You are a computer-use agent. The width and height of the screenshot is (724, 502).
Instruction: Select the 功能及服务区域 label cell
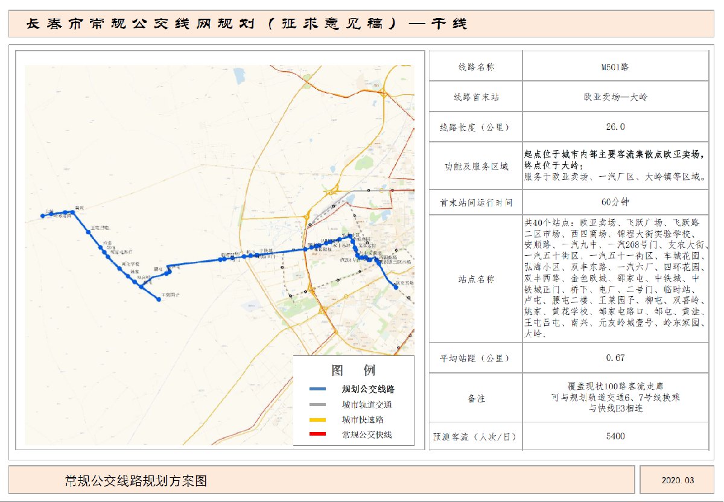pos(476,167)
